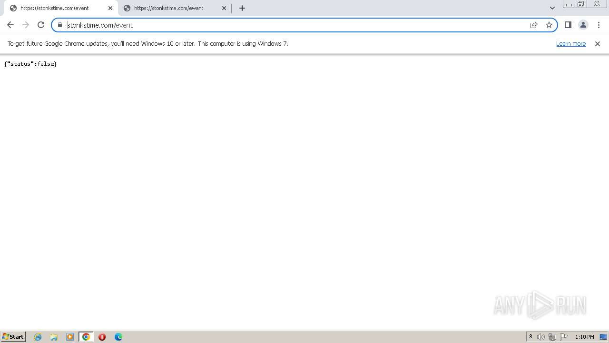Viewport: 609px width, 343px height.
Task: Minimize the Chrome window
Action: click(x=569, y=4)
